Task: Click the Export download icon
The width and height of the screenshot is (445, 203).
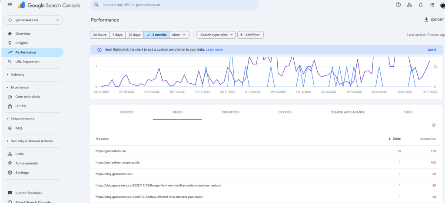Action: [x=426, y=20]
